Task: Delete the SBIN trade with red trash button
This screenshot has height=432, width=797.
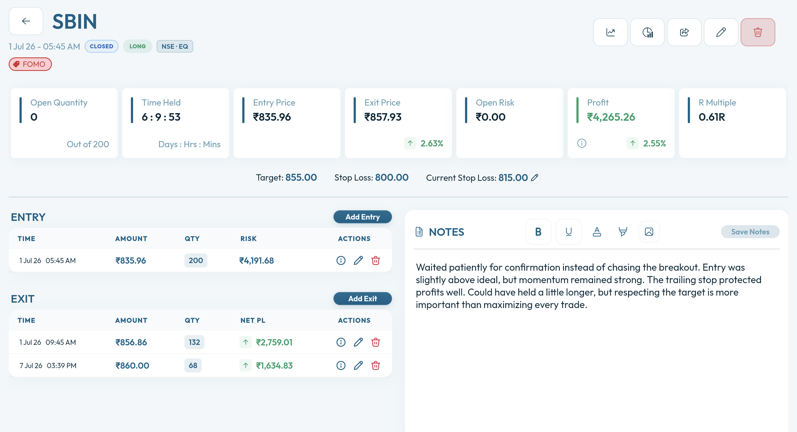Action: (x=758, y=32)
